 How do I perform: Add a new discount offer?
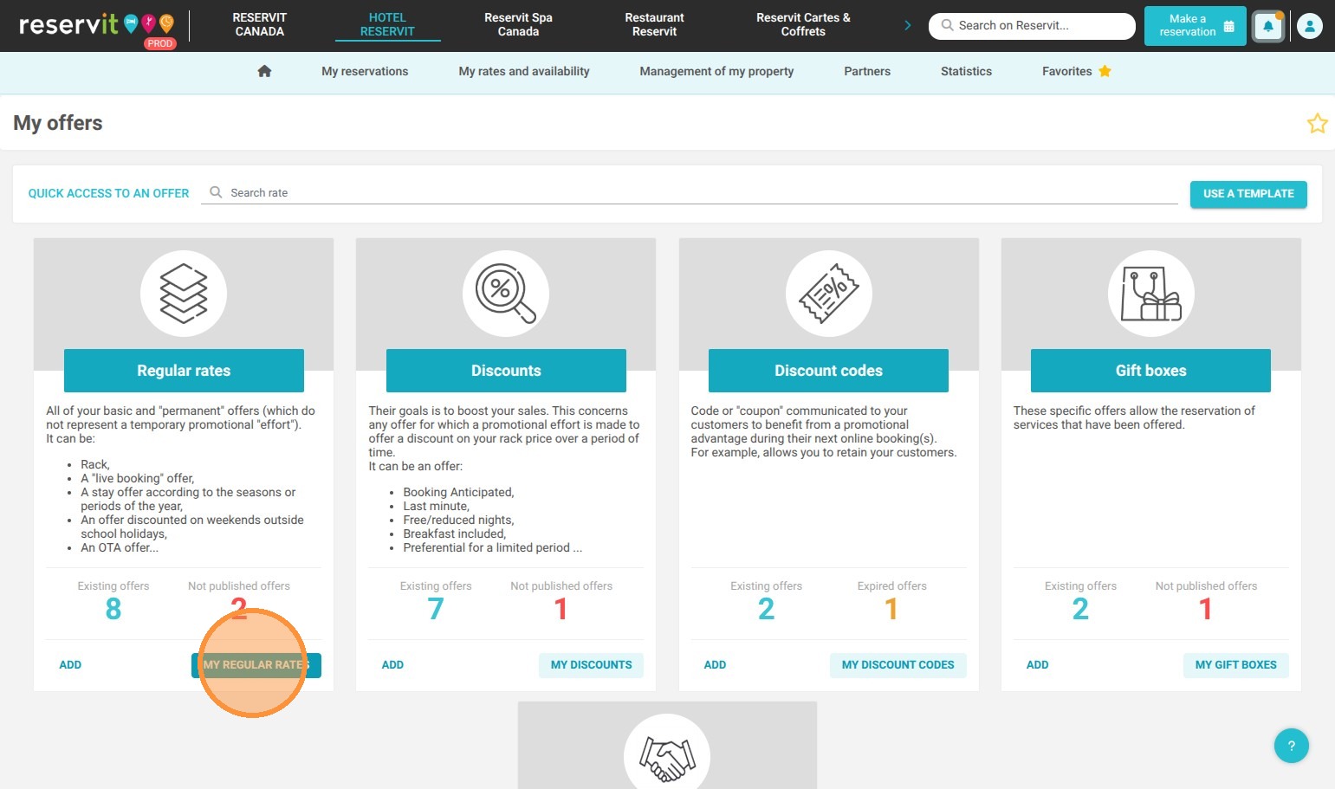click(x=392, y=665)
